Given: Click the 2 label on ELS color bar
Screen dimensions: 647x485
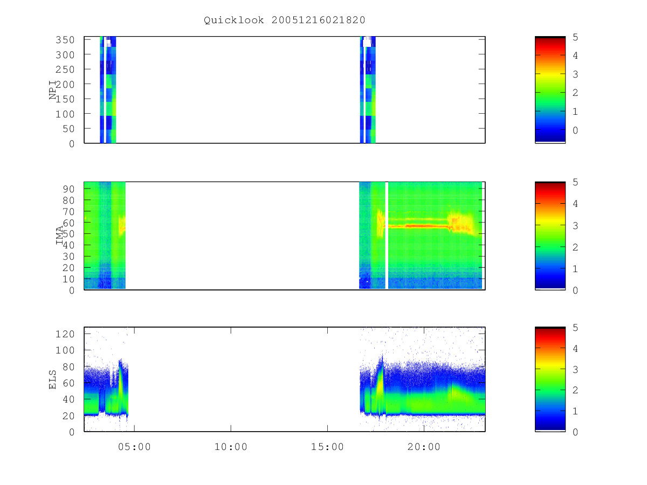Looking at the screenshot, I should tap(575, 390).
